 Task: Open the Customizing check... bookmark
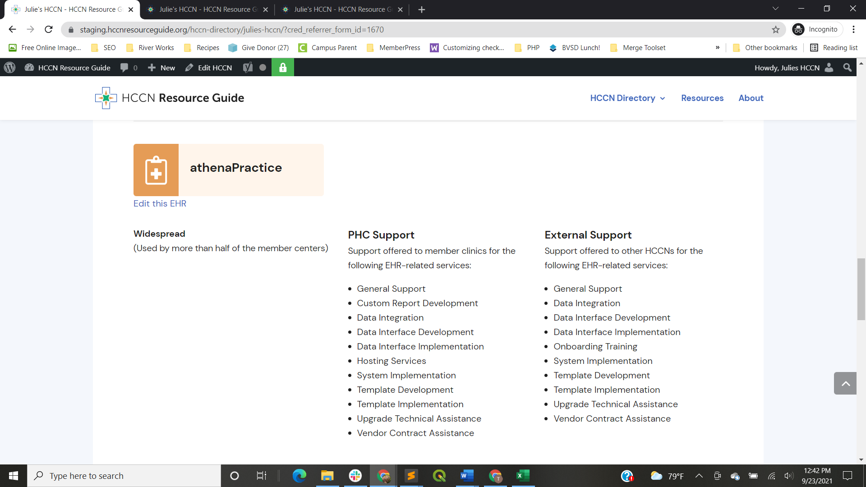click(467, 48)
